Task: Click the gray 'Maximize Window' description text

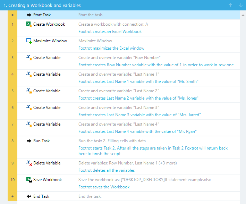Action: [x=95, y=41]
